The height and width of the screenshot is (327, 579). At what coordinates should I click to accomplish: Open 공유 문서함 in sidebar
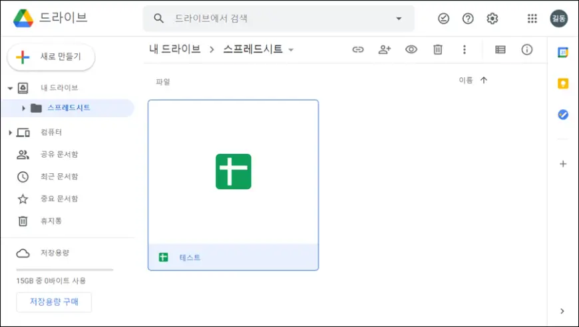[x=59, y=155]
